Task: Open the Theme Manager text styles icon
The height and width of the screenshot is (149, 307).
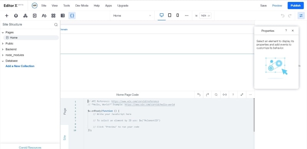Action: point(44,16)
